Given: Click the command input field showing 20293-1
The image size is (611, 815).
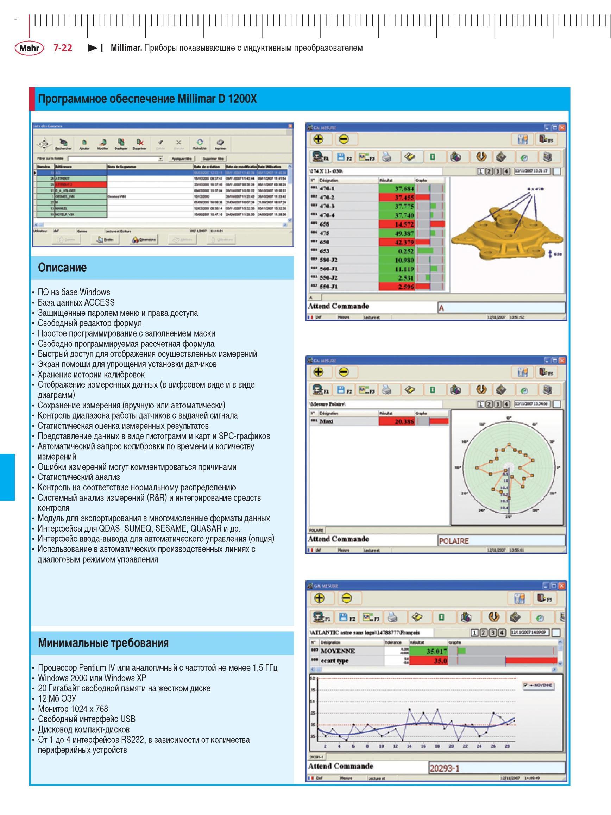Looking at the screenshot, I should click(x=497, y=768).
